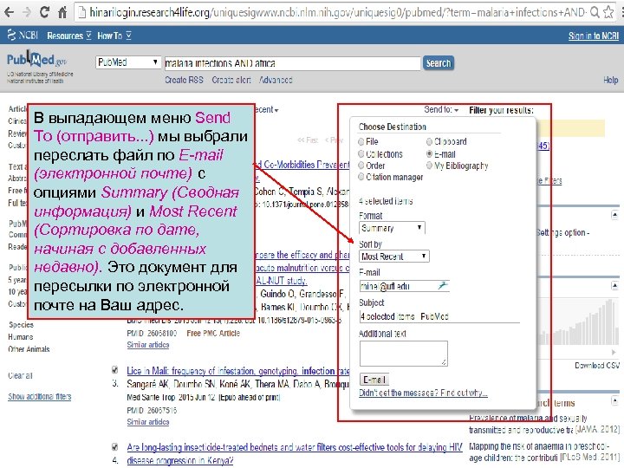
Task: Go to browser home page icon
Action: pyautogui.click(x=62, y=12)
